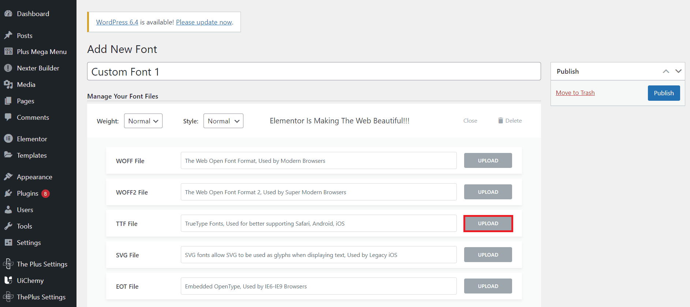This screenshot has height=307, width=690.
Task: Upload a WOFF2 file
Action: click(x=488, y=192)
